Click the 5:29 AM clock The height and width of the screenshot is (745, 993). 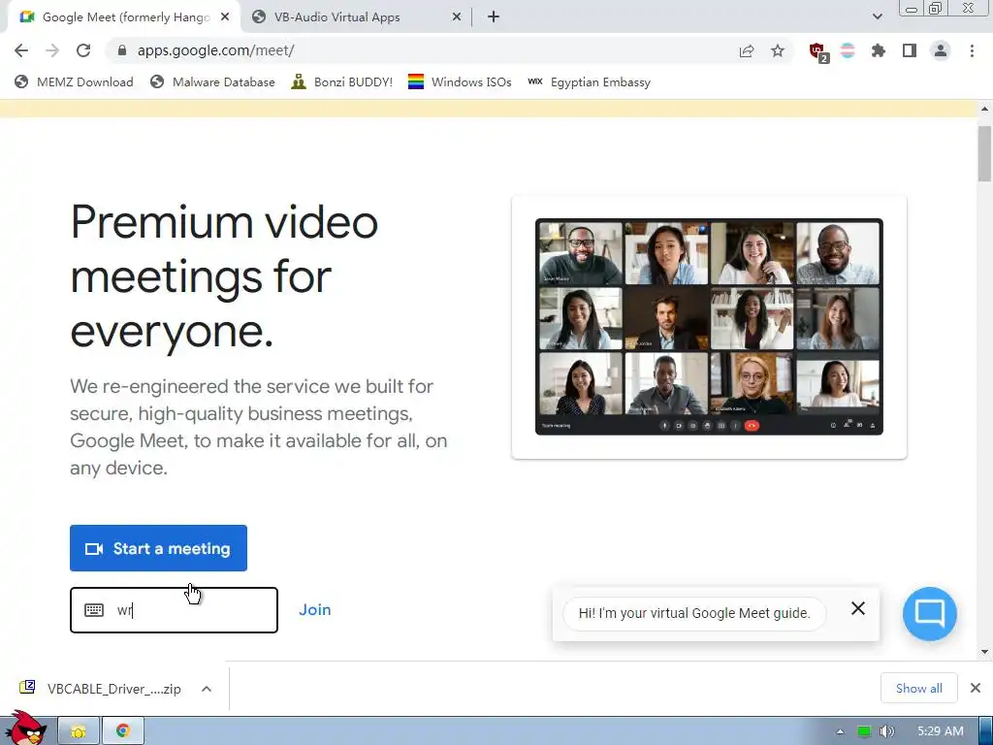(941, 731)
